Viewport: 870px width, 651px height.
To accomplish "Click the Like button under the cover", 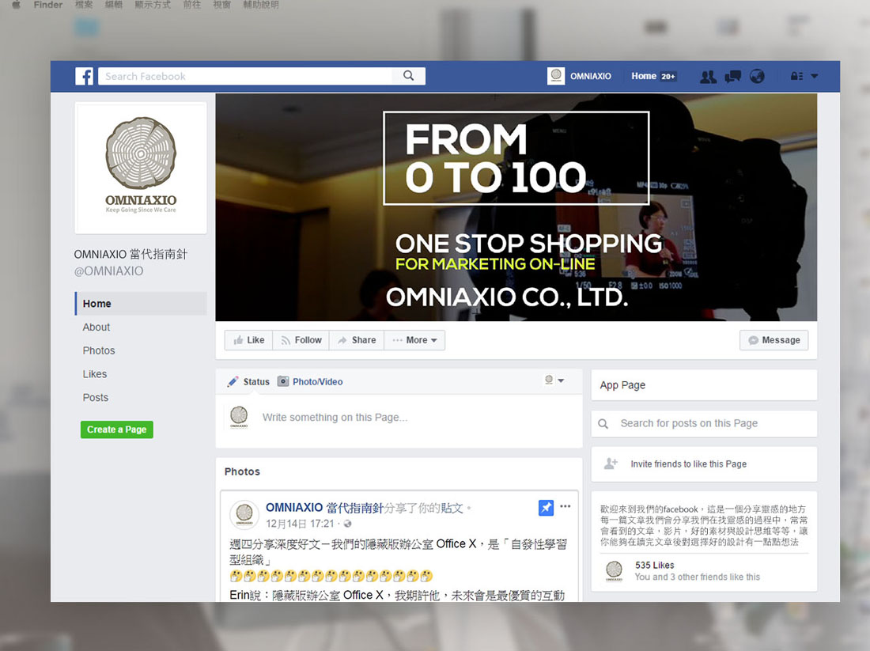I will (248, 340).
